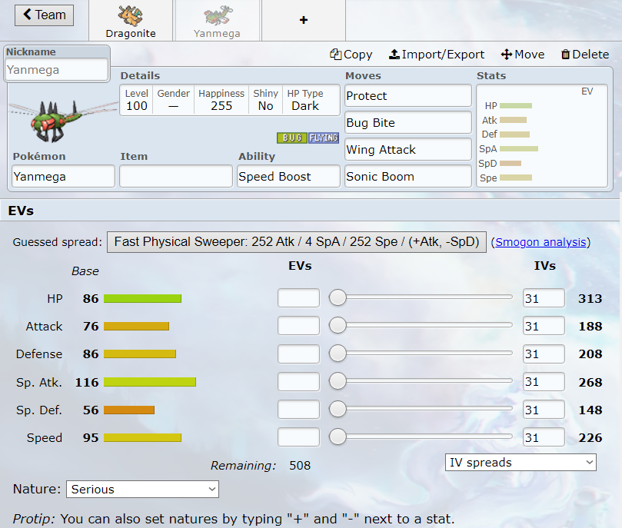This screenshot has height=528, width=622.
Task: Select the Bug Bite move slot
Action: (408, 122)
